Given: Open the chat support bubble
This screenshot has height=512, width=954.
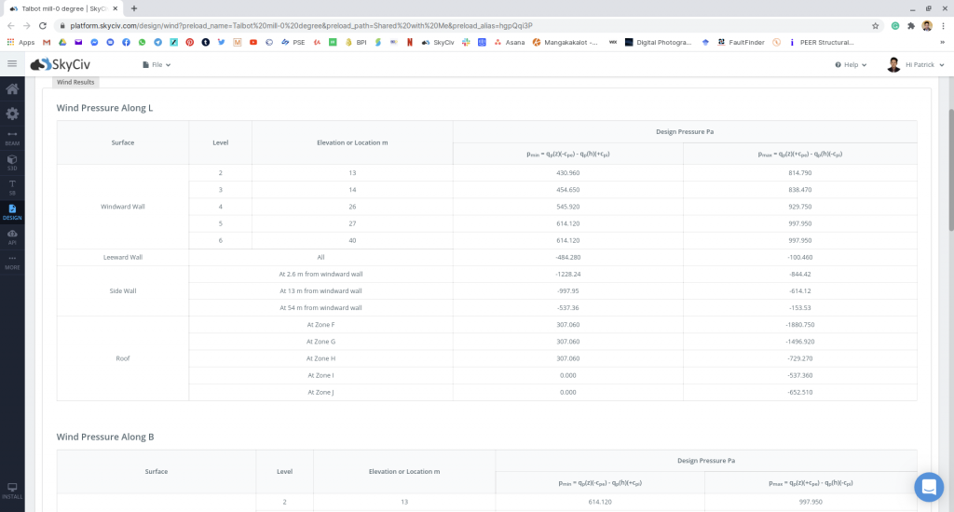Looking at the screenshot, I should point(929,486).
